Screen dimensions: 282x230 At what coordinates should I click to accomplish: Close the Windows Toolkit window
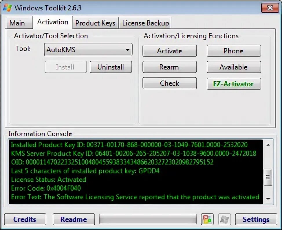click(270, 8)
